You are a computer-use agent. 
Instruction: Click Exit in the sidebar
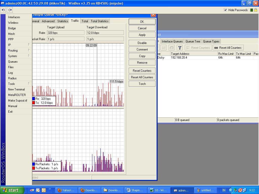(10, 111)
